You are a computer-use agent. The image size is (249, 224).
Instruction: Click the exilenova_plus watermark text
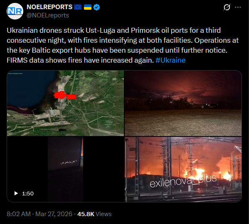[x=183, y=181]
